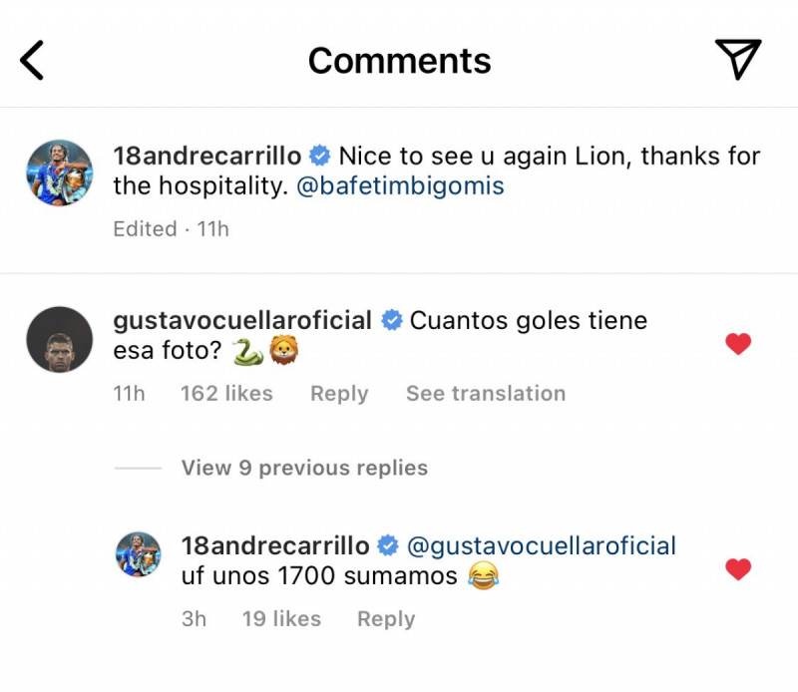The height and width of the screenshot is (692, 798).
Task: Open gustavocuellaroficial's profile picture
Action: 59,339
